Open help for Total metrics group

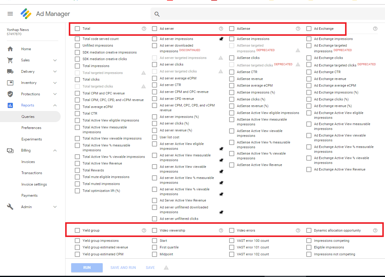point(144,29)
